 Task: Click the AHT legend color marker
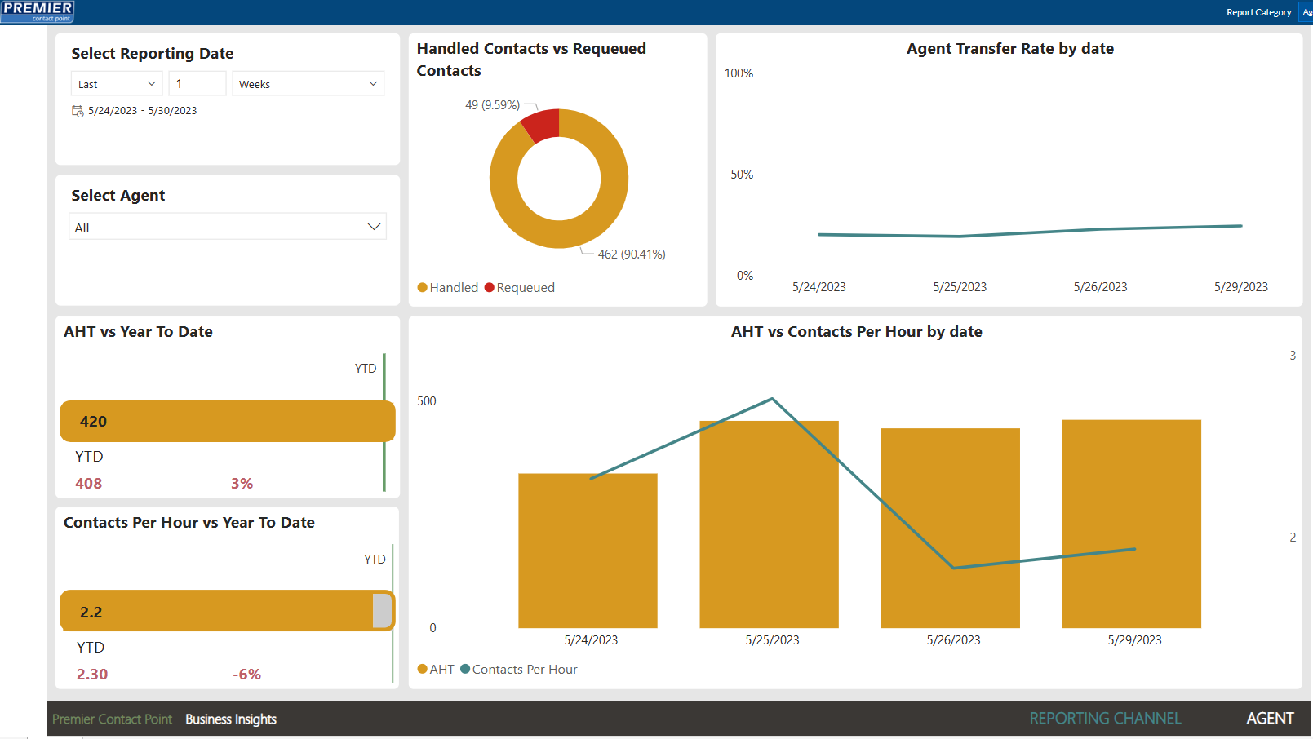pyautogui.click(x=423, y=669)
